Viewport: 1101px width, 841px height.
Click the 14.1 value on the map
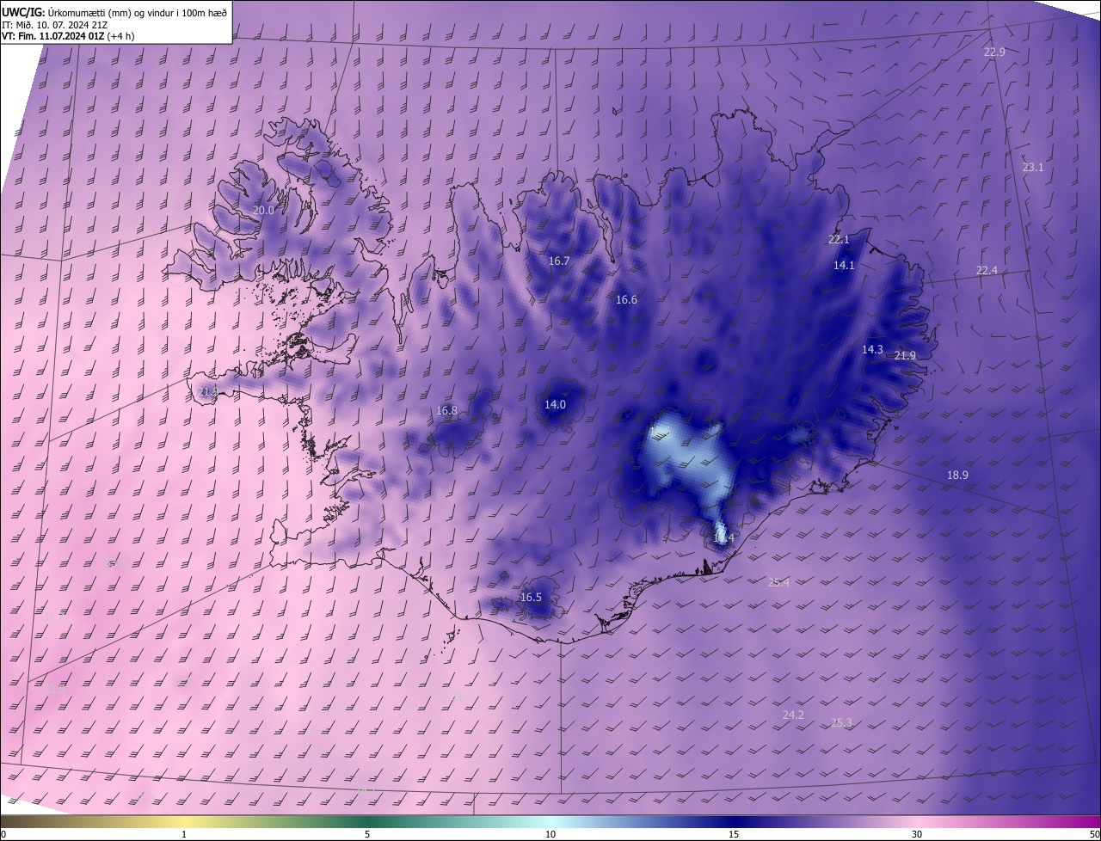(x=844, y=266)
